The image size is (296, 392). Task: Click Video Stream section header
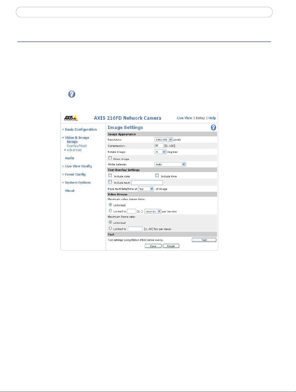point(162,194)
